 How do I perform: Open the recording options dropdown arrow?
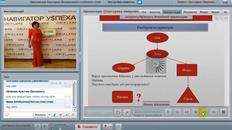tap(111, 127)
